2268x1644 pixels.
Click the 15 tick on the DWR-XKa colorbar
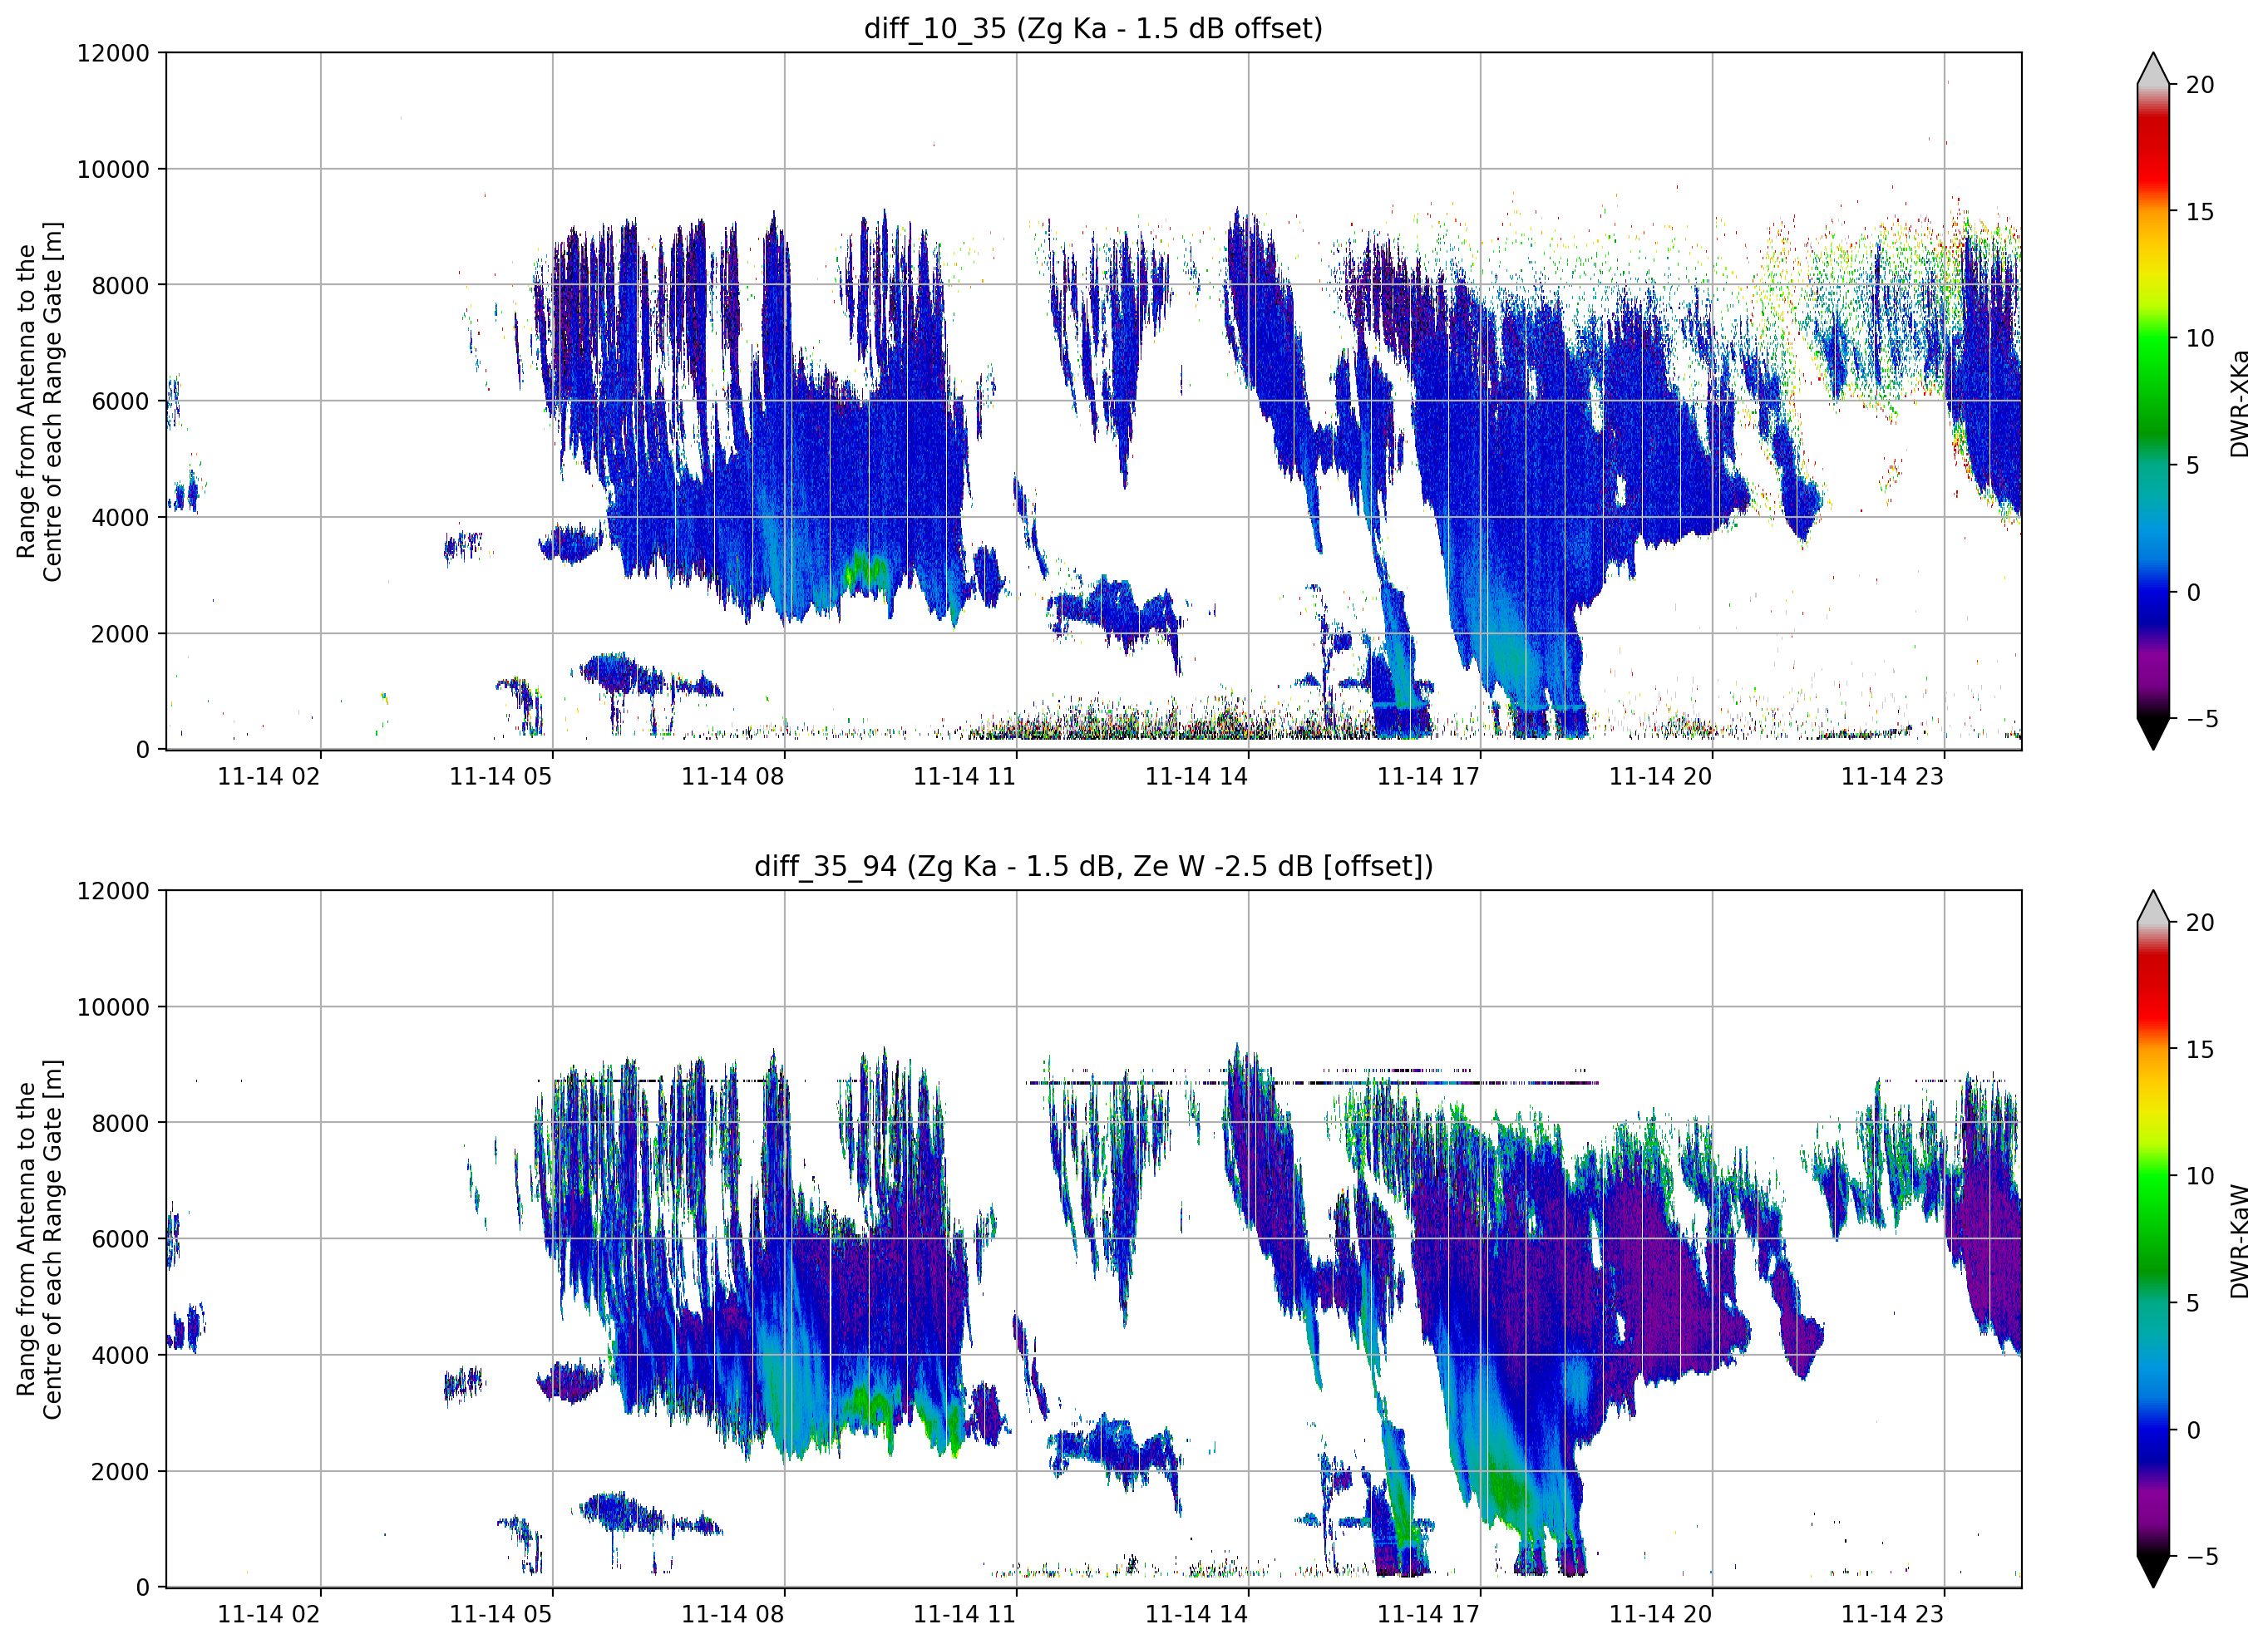point(2200,212)
